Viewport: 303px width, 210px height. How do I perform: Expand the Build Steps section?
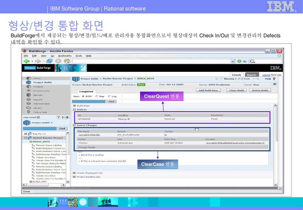74,106
